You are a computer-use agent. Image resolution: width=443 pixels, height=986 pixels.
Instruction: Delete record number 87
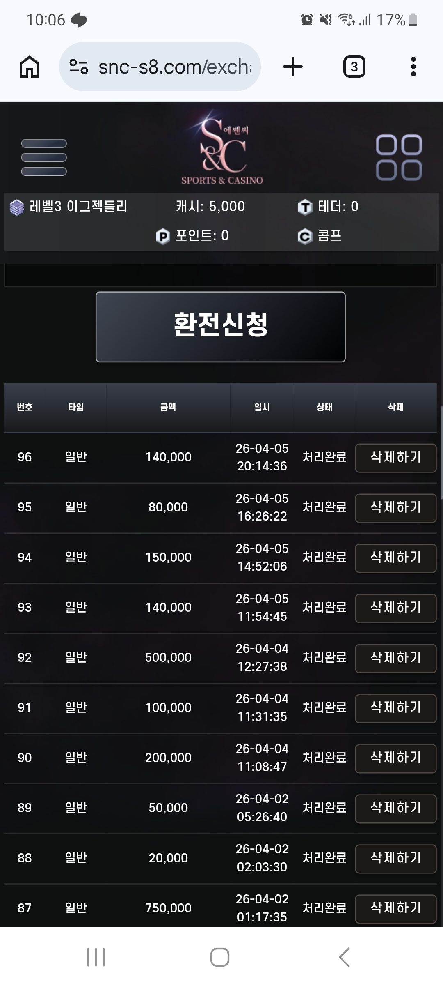(395, 909)
